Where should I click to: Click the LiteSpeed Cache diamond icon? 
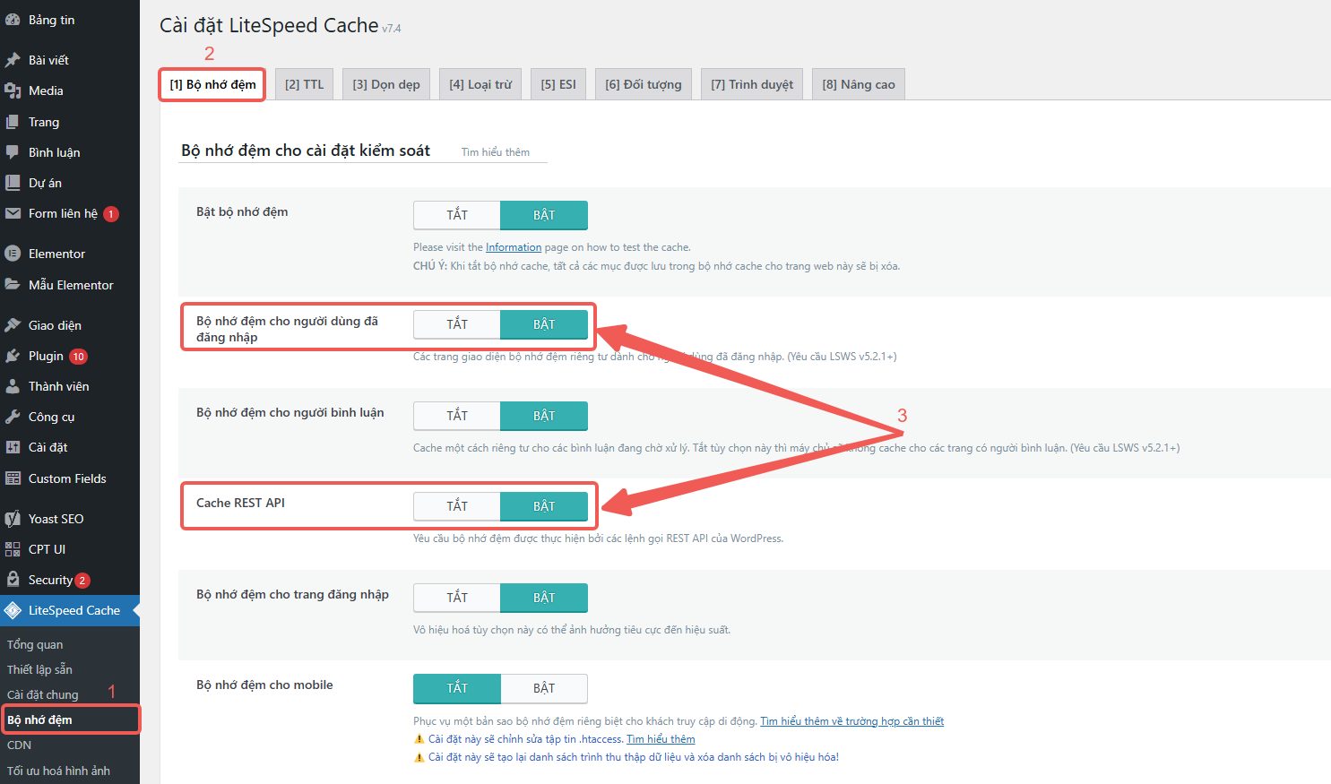13,610
